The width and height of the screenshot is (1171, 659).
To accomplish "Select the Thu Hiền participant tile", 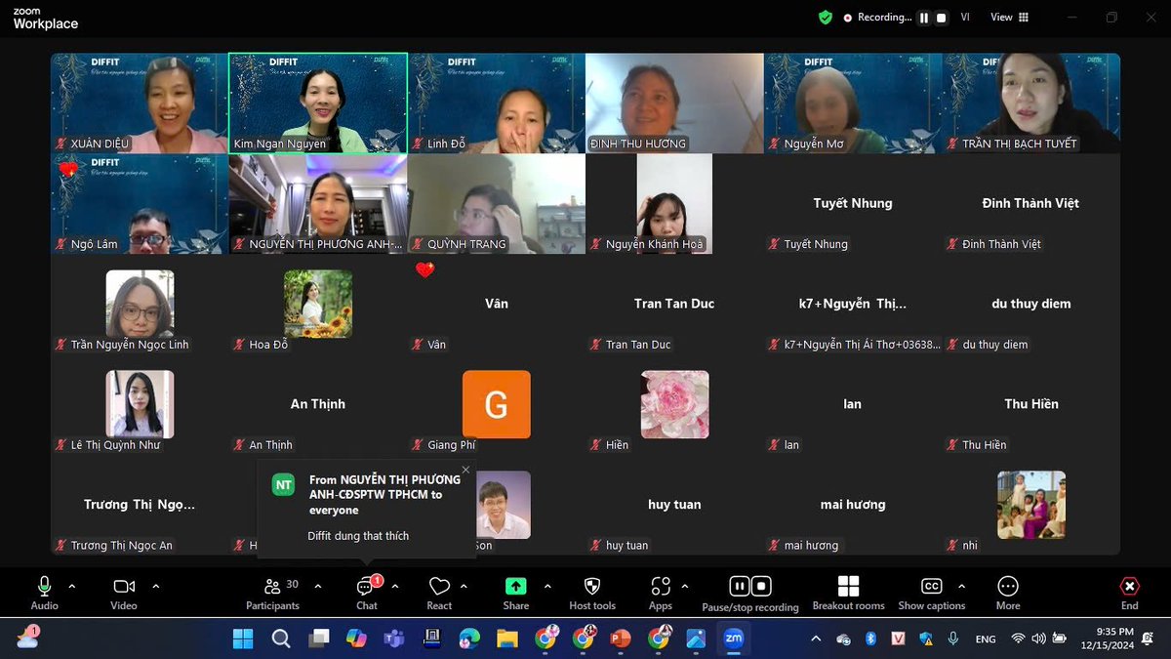I will pyautogui.click(x=1031, y=405).
